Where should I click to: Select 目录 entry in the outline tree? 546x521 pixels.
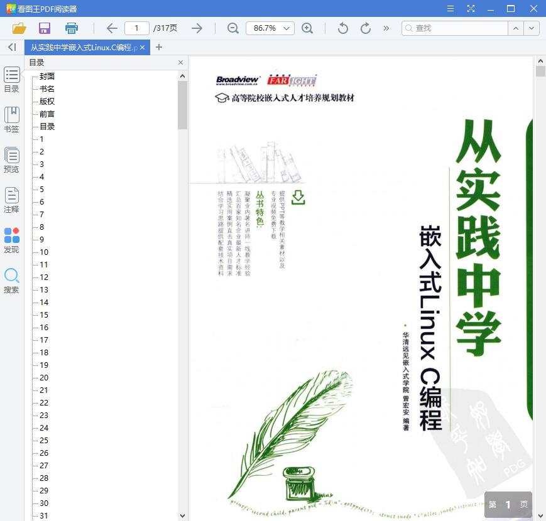(x=47, y=127)
